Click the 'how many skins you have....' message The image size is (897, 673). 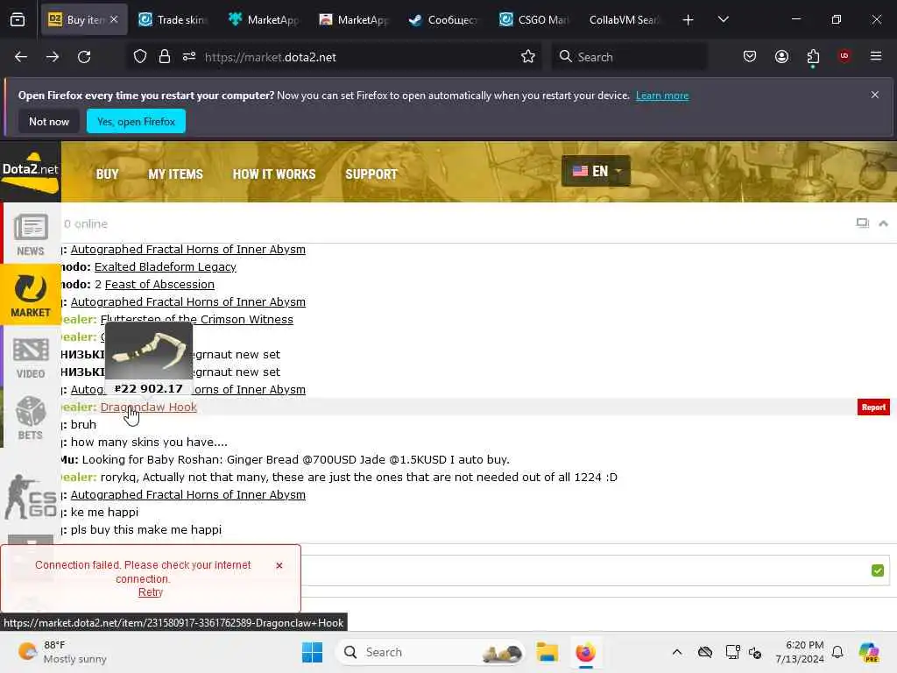point(149,442)
